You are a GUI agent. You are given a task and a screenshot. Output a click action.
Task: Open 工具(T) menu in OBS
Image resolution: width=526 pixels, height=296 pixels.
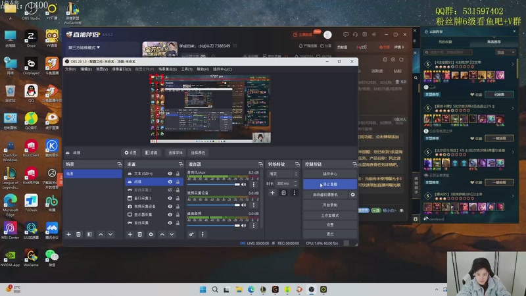pyautogui.click(x=187, y=69)
